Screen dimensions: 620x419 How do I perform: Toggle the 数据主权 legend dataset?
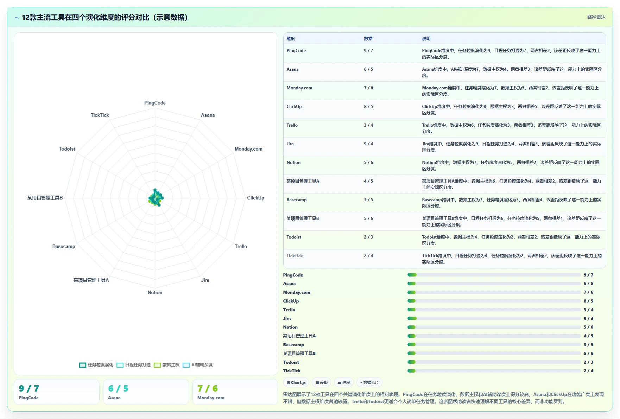coord(167,365)
